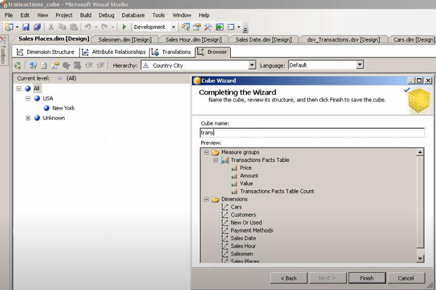The width and height of the screenshot is (436, 290).
Task: Click the Save icon in the toolbar
Action: click(27, 27)
